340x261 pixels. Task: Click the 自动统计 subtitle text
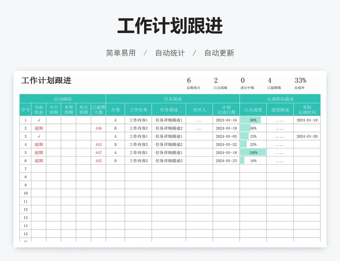[x=170, y=53]
